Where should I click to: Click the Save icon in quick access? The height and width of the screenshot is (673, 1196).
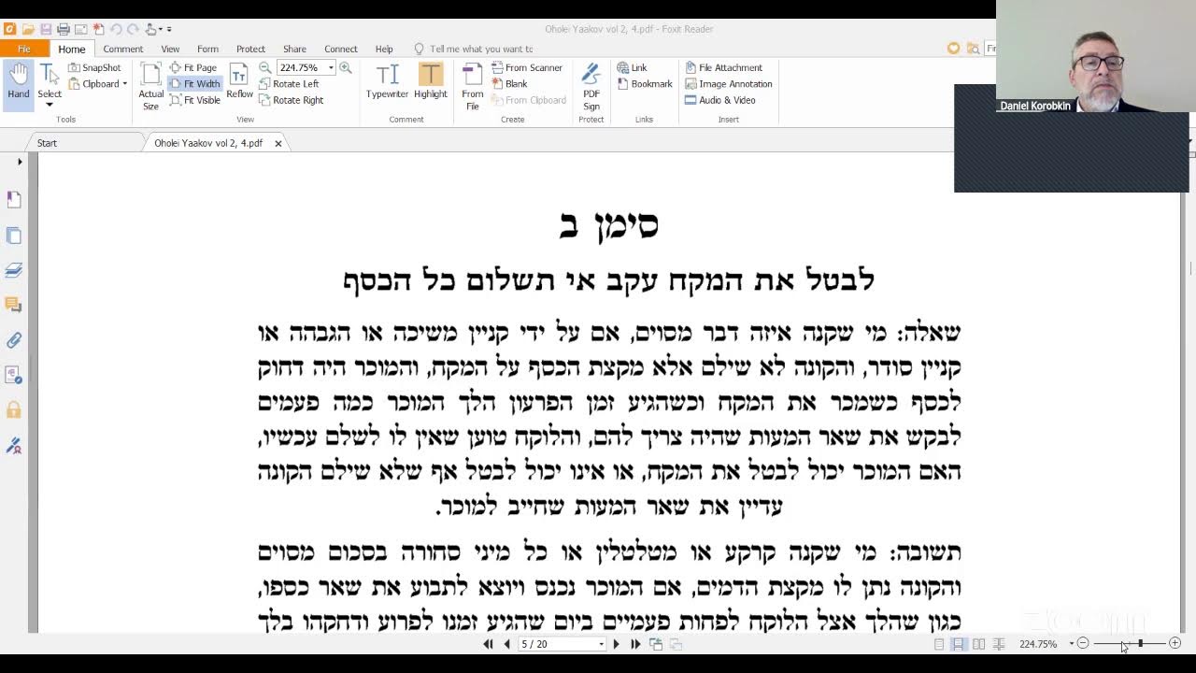46,29
